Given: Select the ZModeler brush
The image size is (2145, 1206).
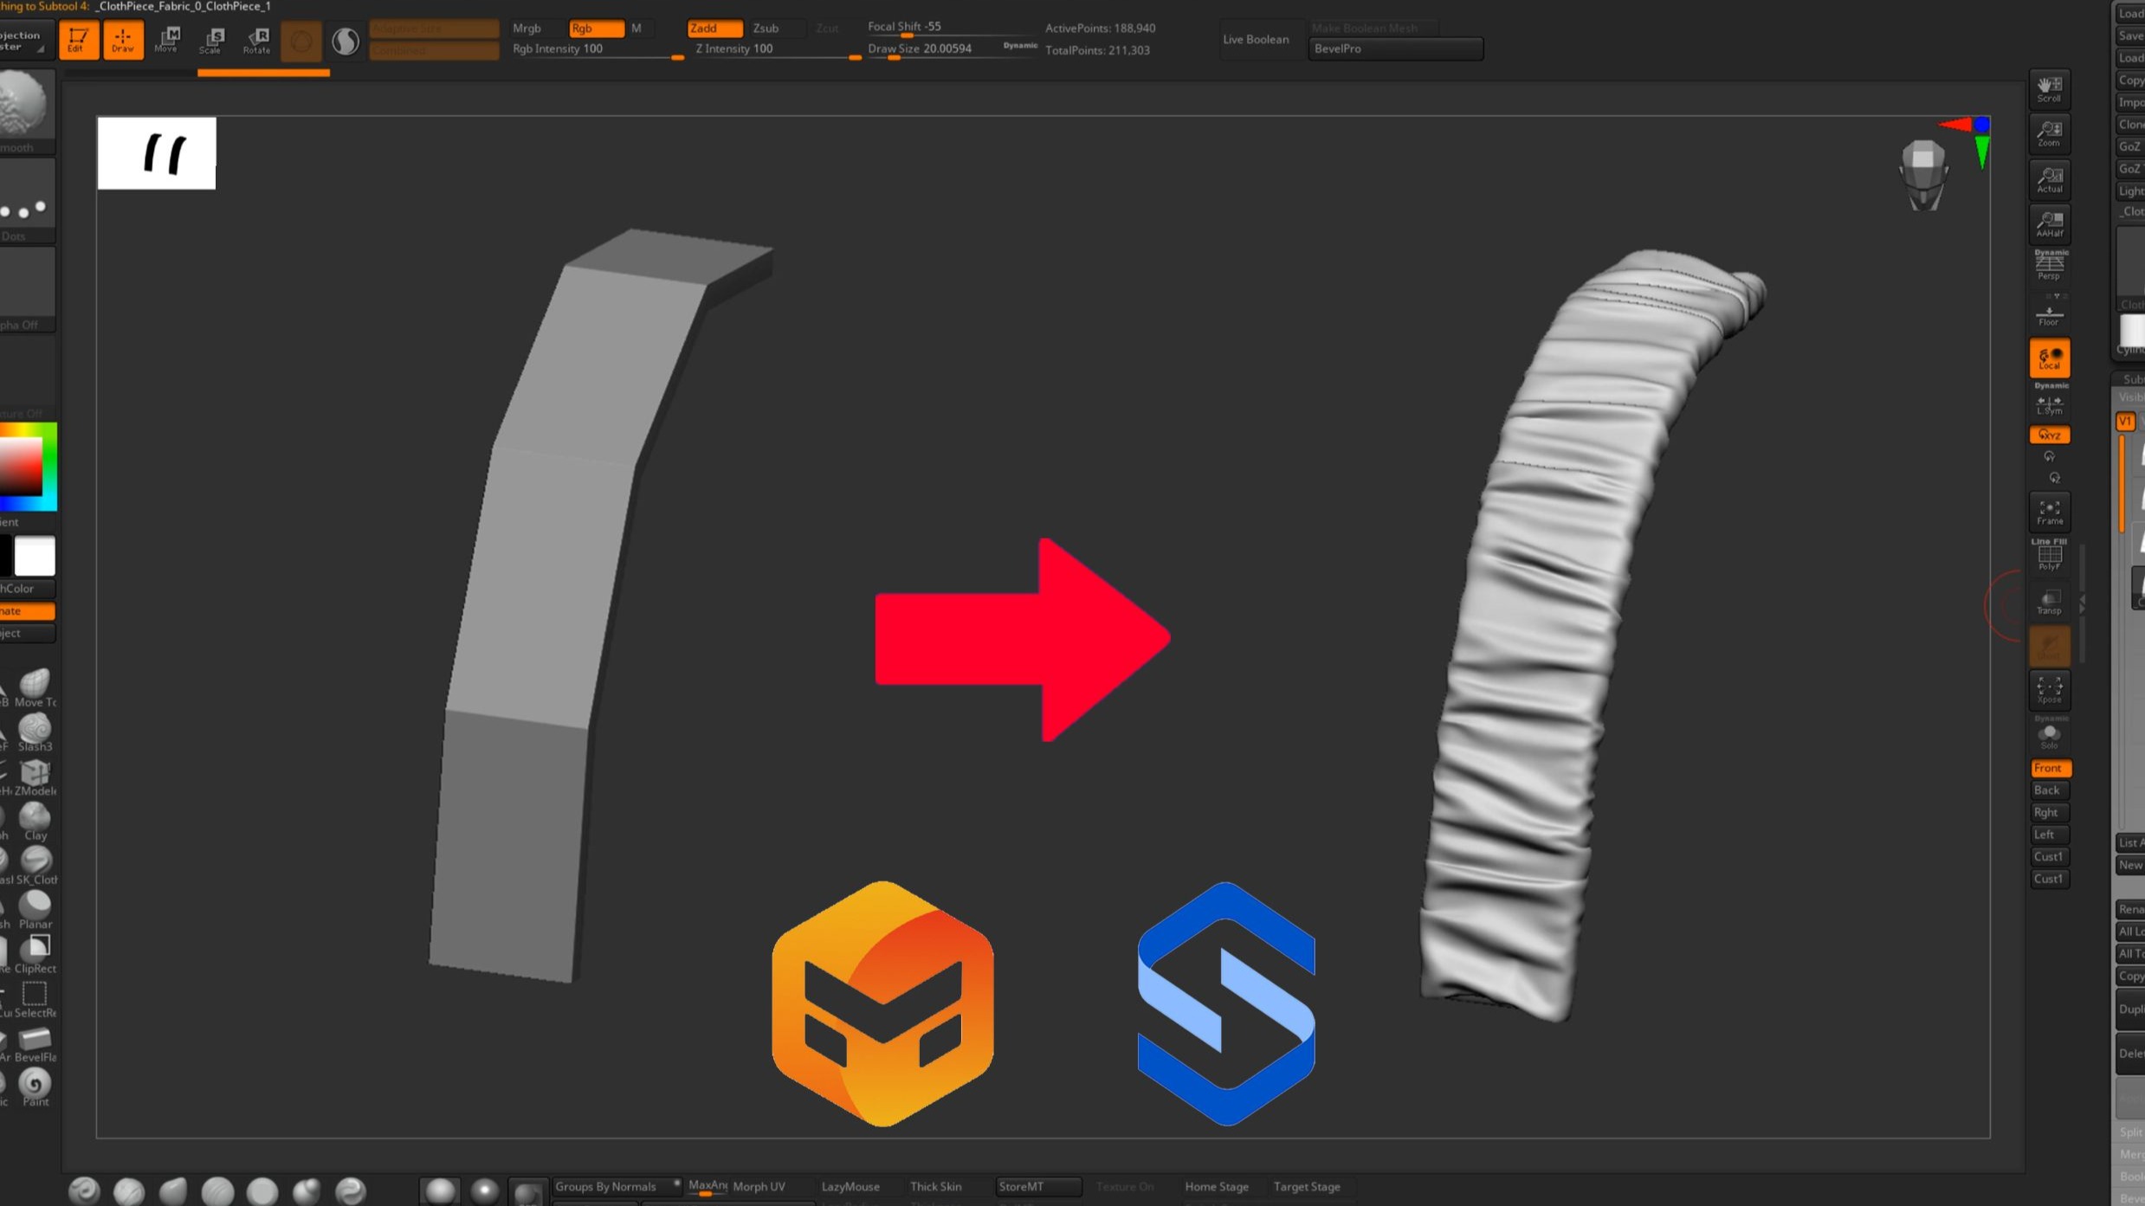Looking at the screenshot, I should (x=35, y=777).
